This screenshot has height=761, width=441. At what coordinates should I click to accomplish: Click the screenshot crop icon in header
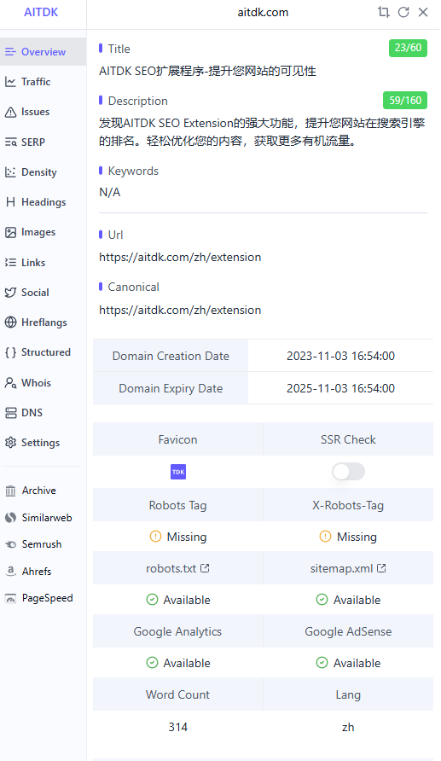tap(384, 12)
